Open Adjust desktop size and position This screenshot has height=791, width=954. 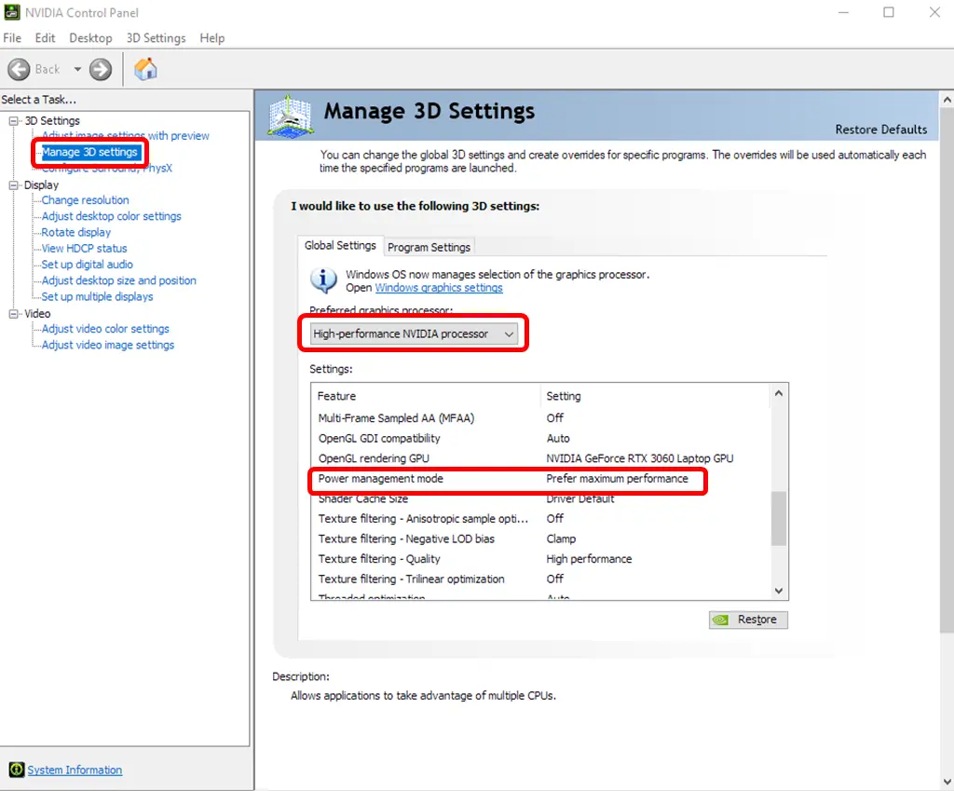[x=118, y=280]
